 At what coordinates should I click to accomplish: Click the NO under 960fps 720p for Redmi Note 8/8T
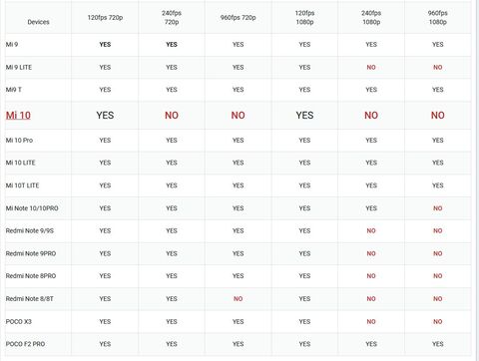[x=239, y=299]
